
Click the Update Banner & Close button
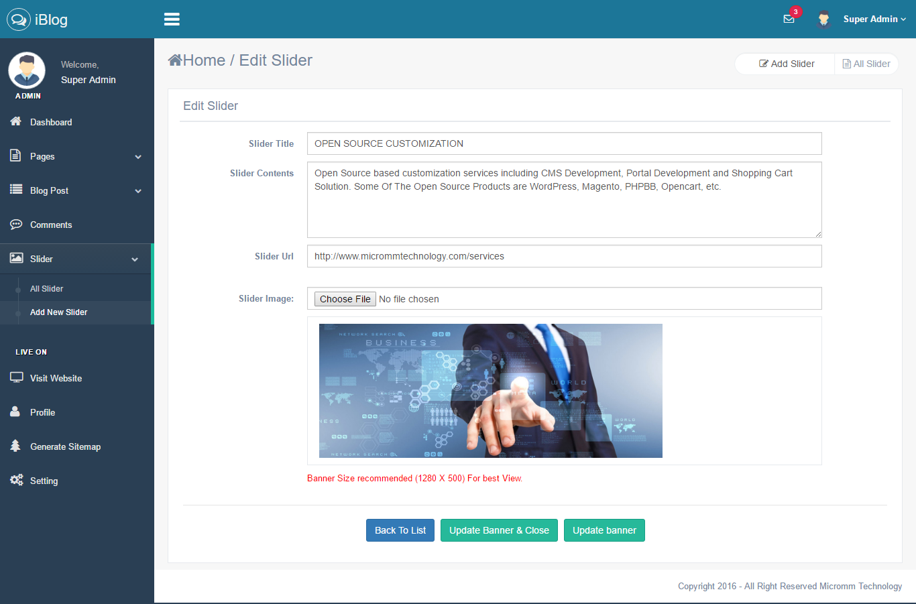coord(499,530)
